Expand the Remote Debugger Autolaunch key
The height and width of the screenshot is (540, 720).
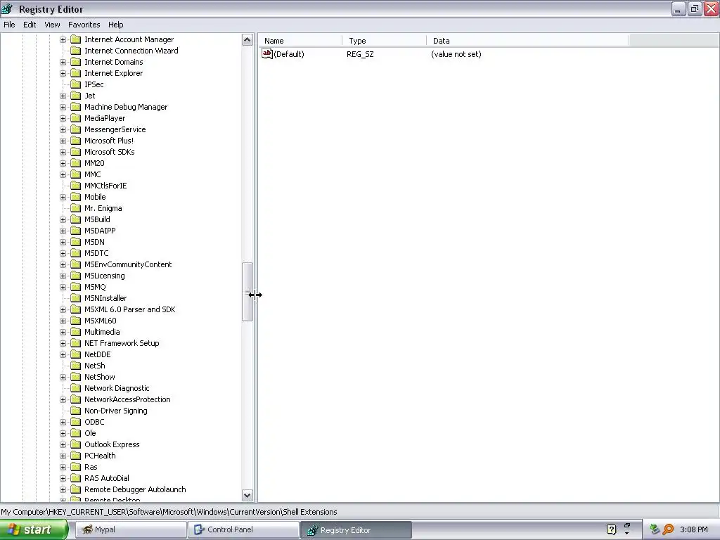coord(63,489)
